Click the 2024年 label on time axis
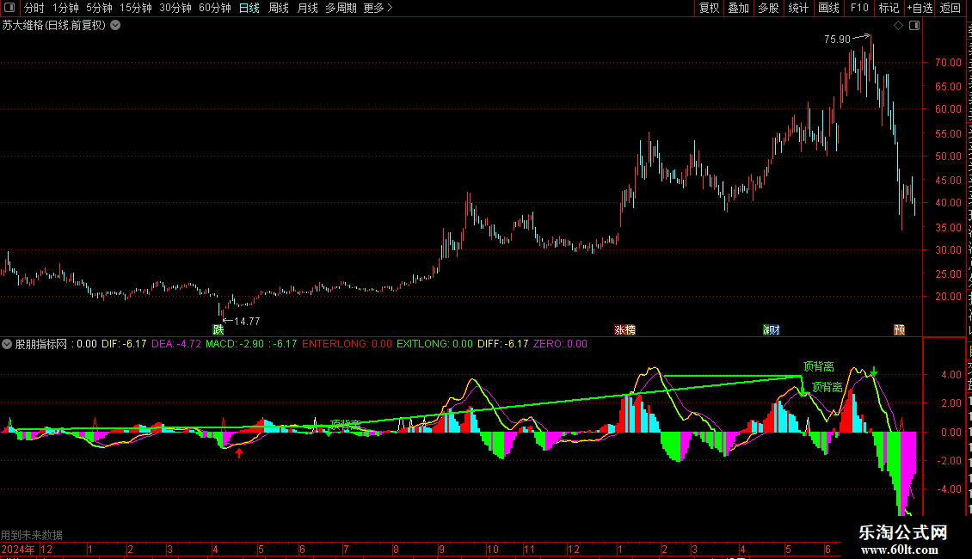972x559 pixels. click(x=18, y=549)
